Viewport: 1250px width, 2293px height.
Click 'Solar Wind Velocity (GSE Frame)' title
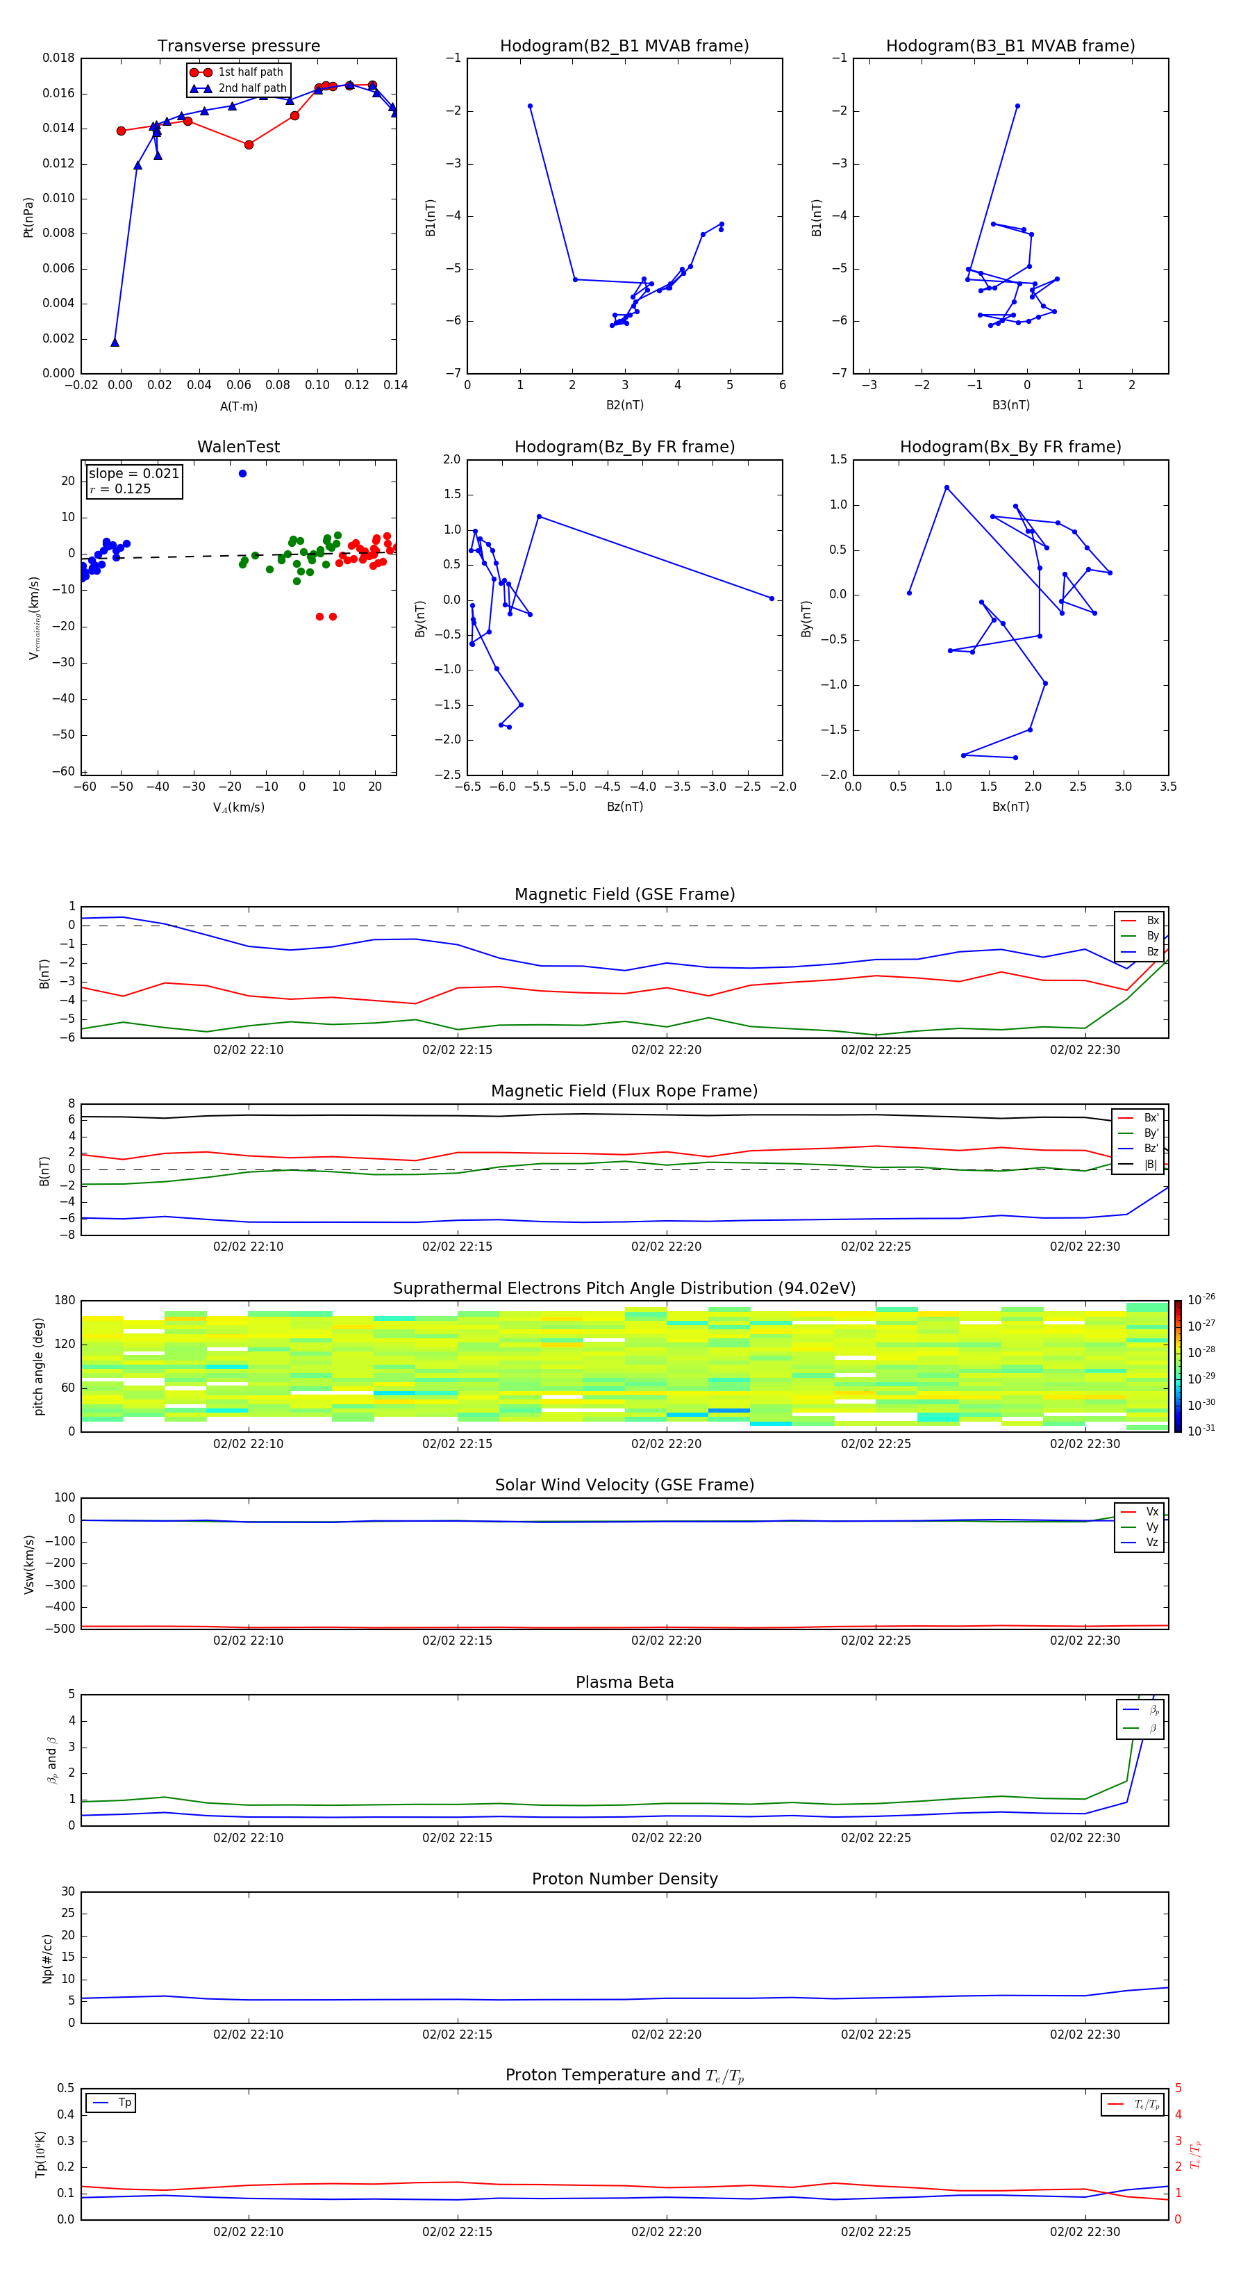point(624,1486)
